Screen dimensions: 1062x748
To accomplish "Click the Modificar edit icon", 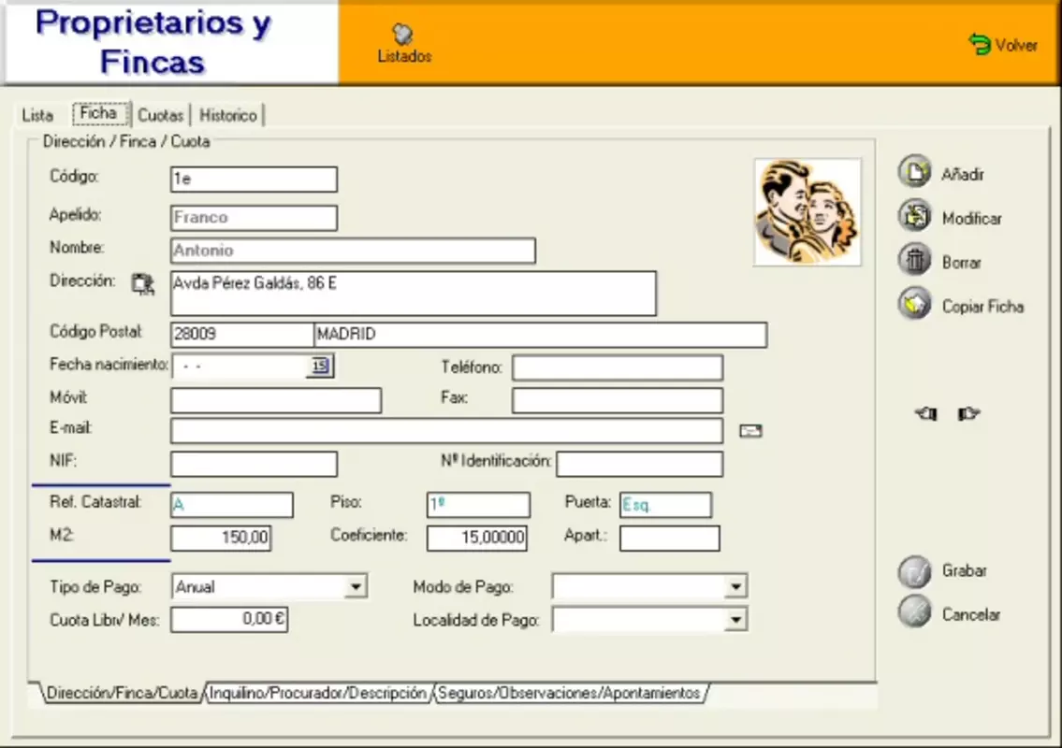I will [x=915, y=217].
